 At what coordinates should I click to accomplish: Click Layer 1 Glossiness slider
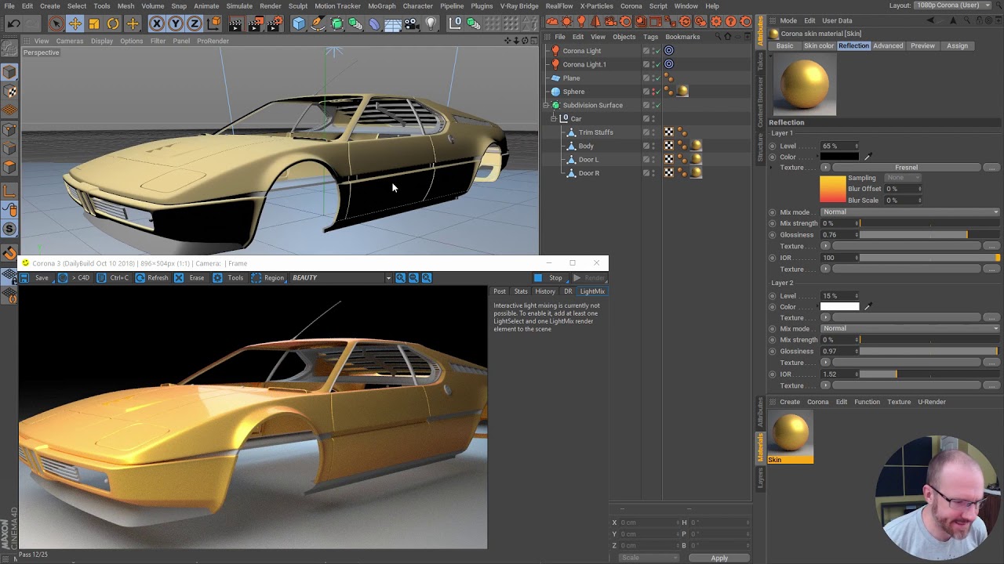(x=930, y=235)
